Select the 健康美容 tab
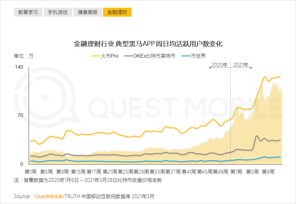This screenshot has height=204, width=296. pyautogui.click(x=88, y=12)
